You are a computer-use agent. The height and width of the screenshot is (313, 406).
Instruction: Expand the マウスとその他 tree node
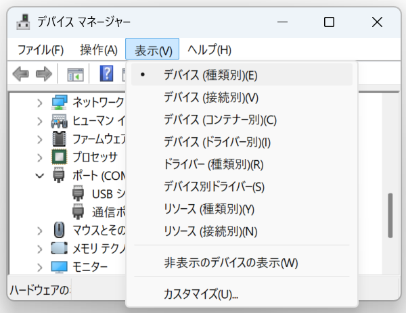point(40,231)
